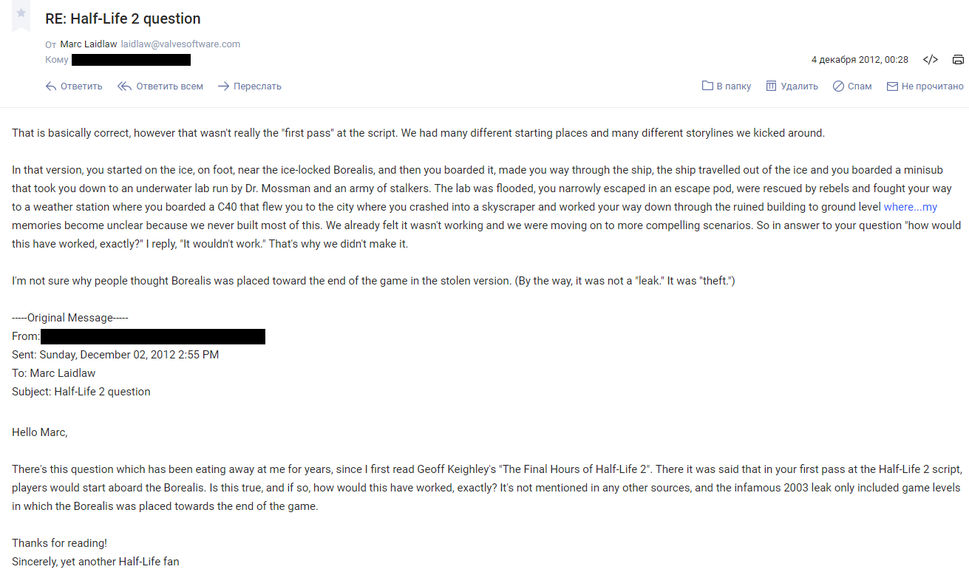Click the envelope mark-unread icon
The image size is (969, 575).
tap(892, 86)
